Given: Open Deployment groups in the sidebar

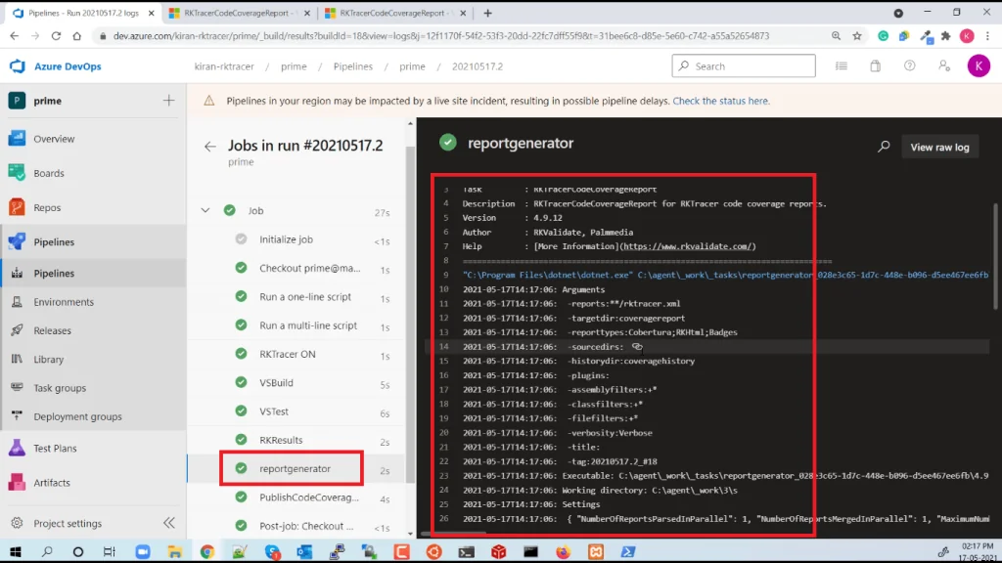Looking at the screenshot, I should tap(77, 416).
